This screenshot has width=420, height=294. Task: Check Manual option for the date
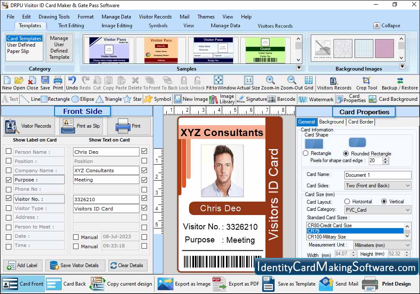click(x=76, y=237)
